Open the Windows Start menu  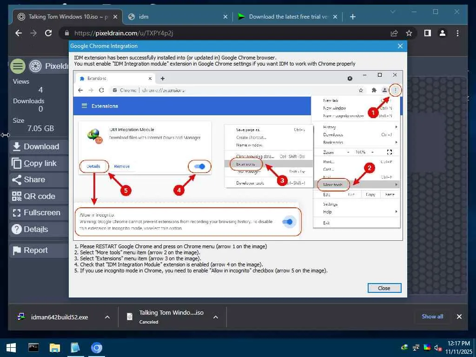click(11, 348)
